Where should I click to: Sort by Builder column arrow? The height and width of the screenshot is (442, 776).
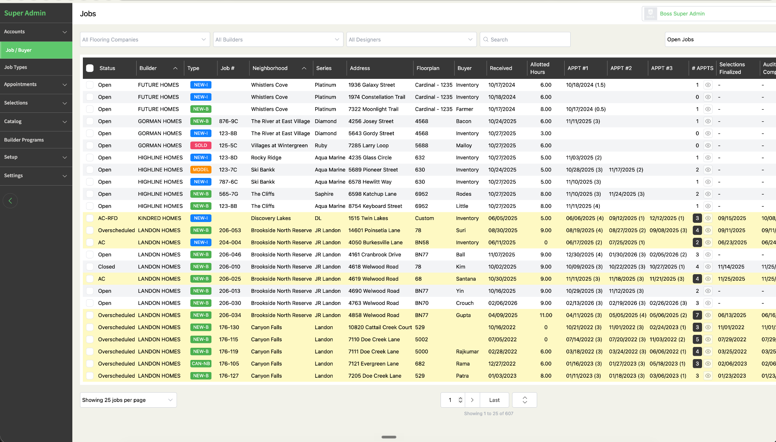(175, 68)
